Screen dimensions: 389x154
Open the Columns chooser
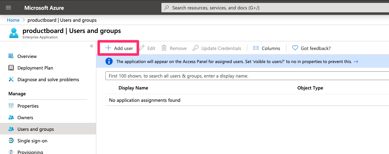266,48
